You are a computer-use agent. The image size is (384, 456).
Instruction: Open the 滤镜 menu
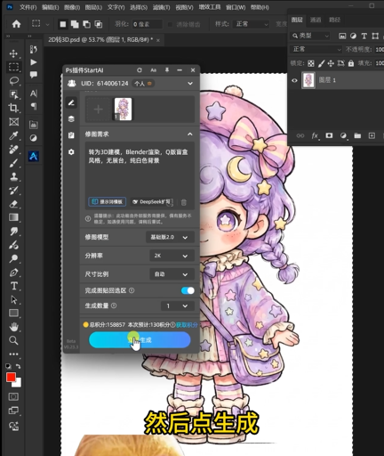(x=161, y=7)
